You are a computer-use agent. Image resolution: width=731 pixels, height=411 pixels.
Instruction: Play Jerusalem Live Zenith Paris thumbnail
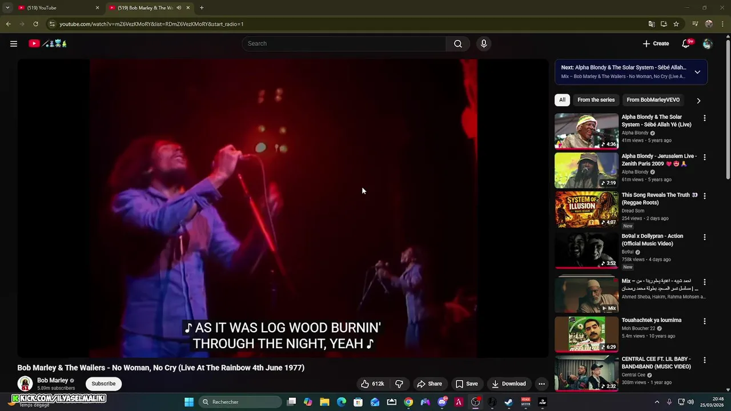pos(587,170)
